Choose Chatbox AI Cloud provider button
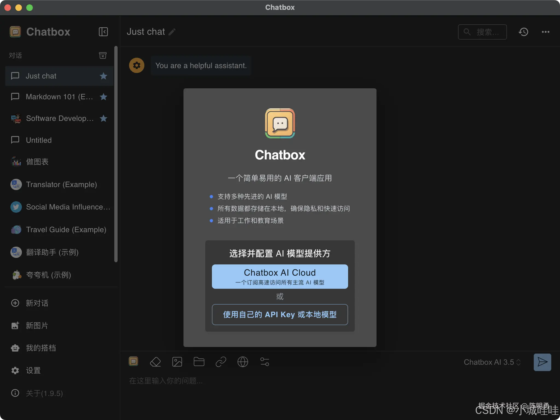This screenshot has width=560, height=420. click(280, 276)
